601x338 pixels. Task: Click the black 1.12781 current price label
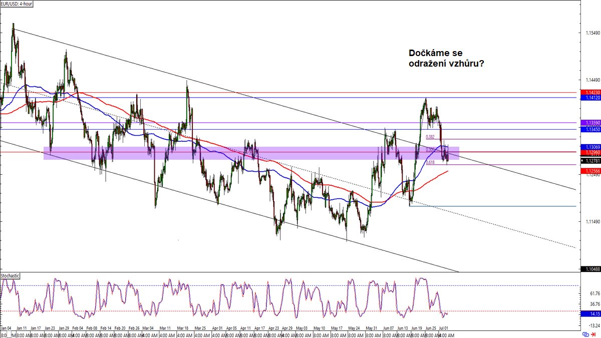[x=590, y=161]
